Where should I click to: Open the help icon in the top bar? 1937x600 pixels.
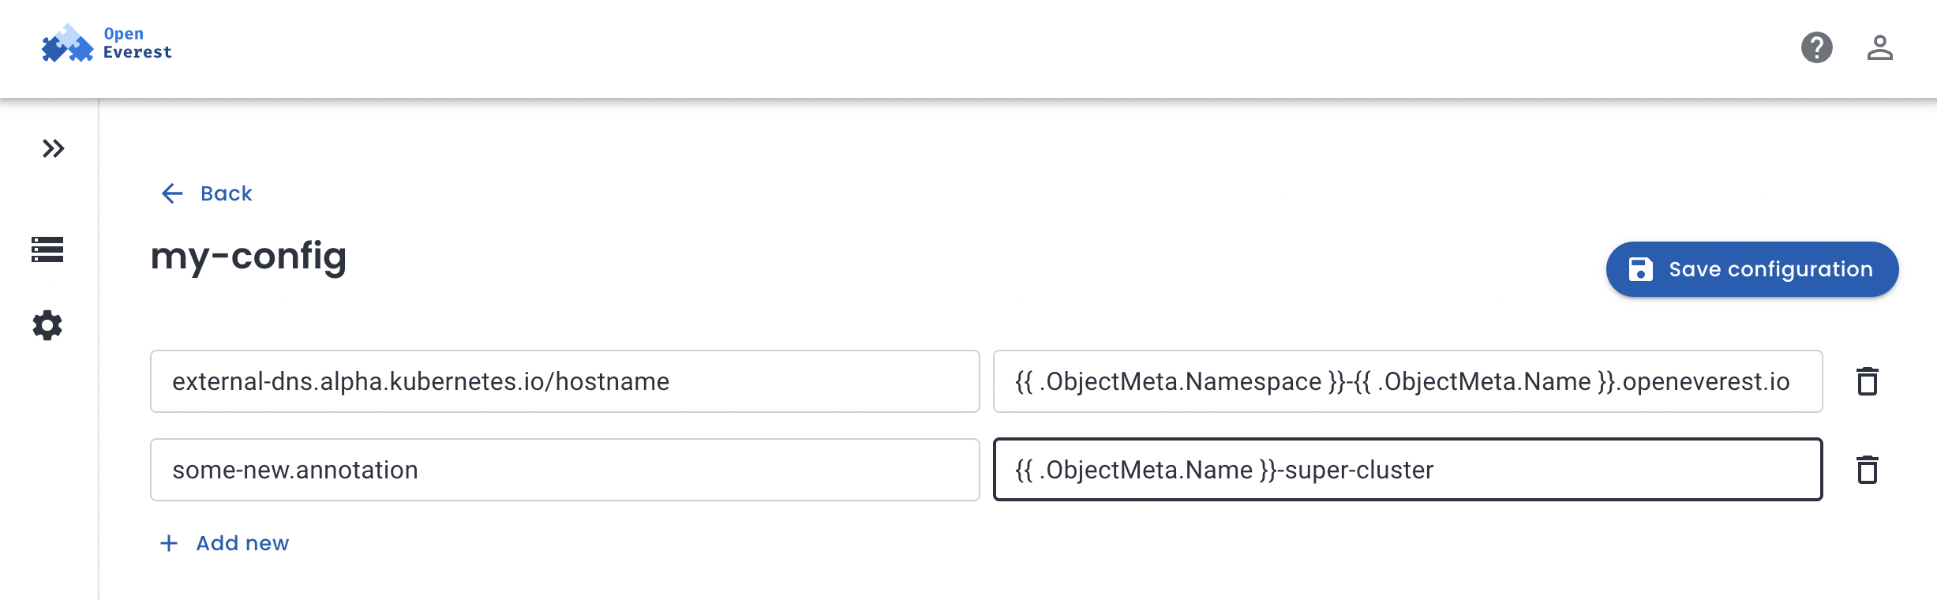[1817, 49]
